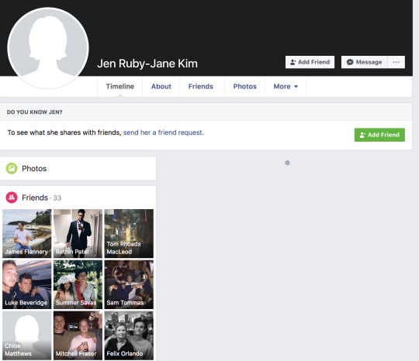The width and height of the screenshot is (419, 361).
Task: Open Mitchell Fraser's friend thumbnail
Action: pos(78,335)
